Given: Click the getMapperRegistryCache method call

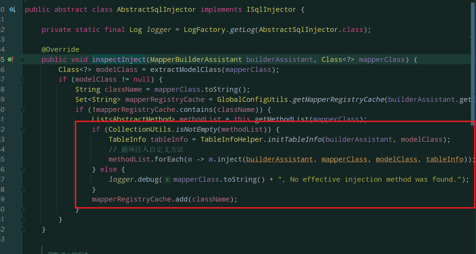Looking at the screenshot, I should [x=338, y=100].
